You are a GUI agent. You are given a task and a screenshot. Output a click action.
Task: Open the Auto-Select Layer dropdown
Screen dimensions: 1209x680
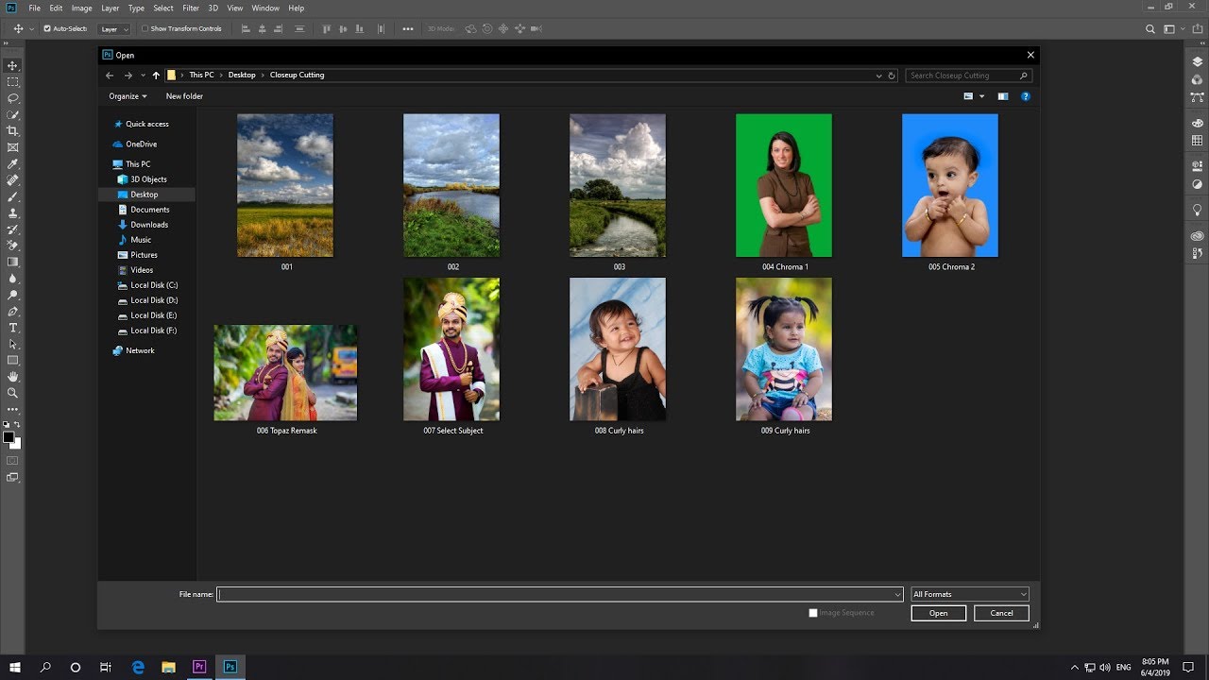pyautogui.click(x=114, y=29)
